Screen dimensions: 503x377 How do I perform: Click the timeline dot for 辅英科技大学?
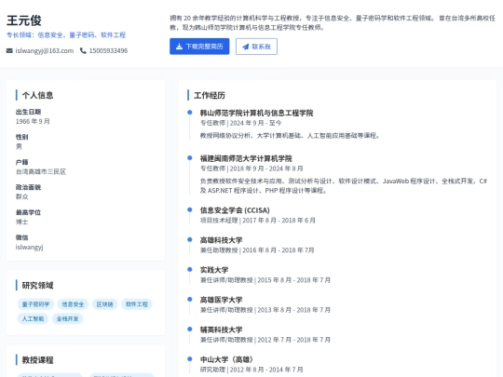pos(190,329)
